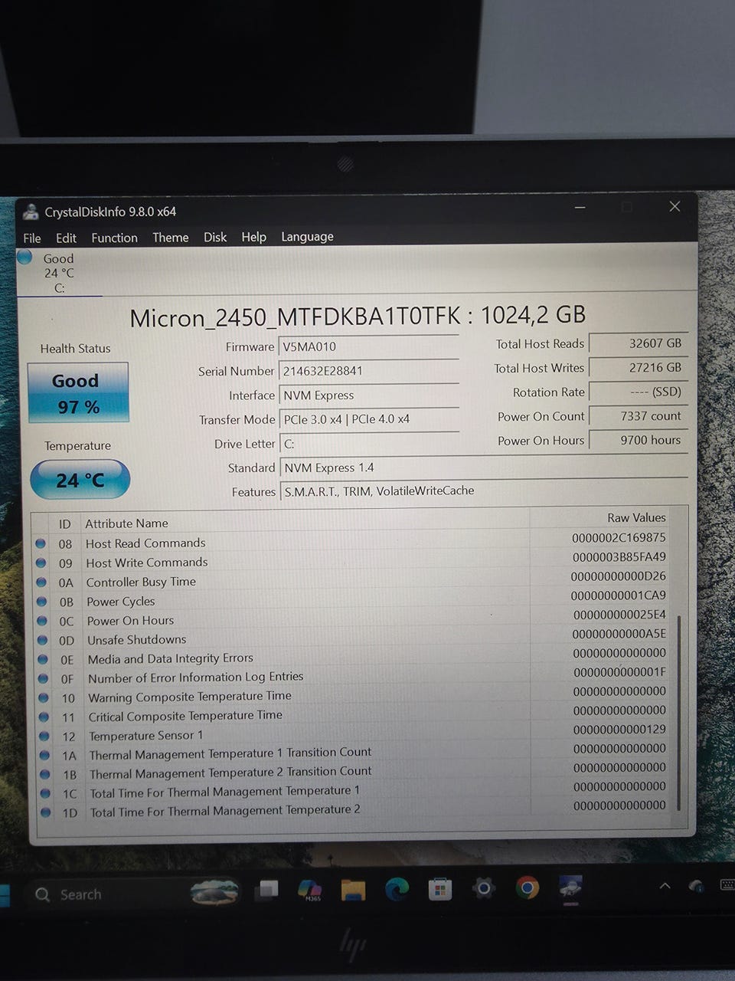Click the Raw Values column header
This screenshot has width=735, height=981.
pyautogui.click(x=636, y=518)
